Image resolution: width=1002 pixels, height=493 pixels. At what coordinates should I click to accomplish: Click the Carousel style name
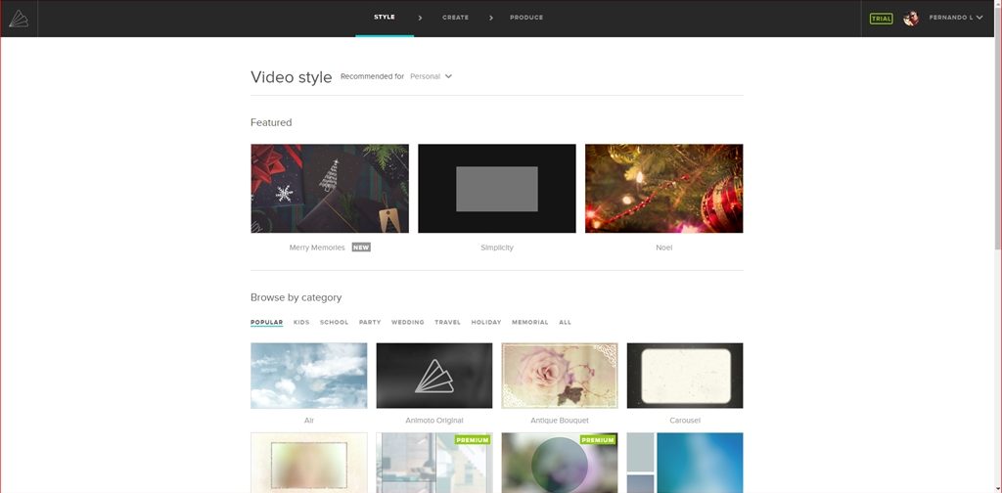click(x=685, y=421)
